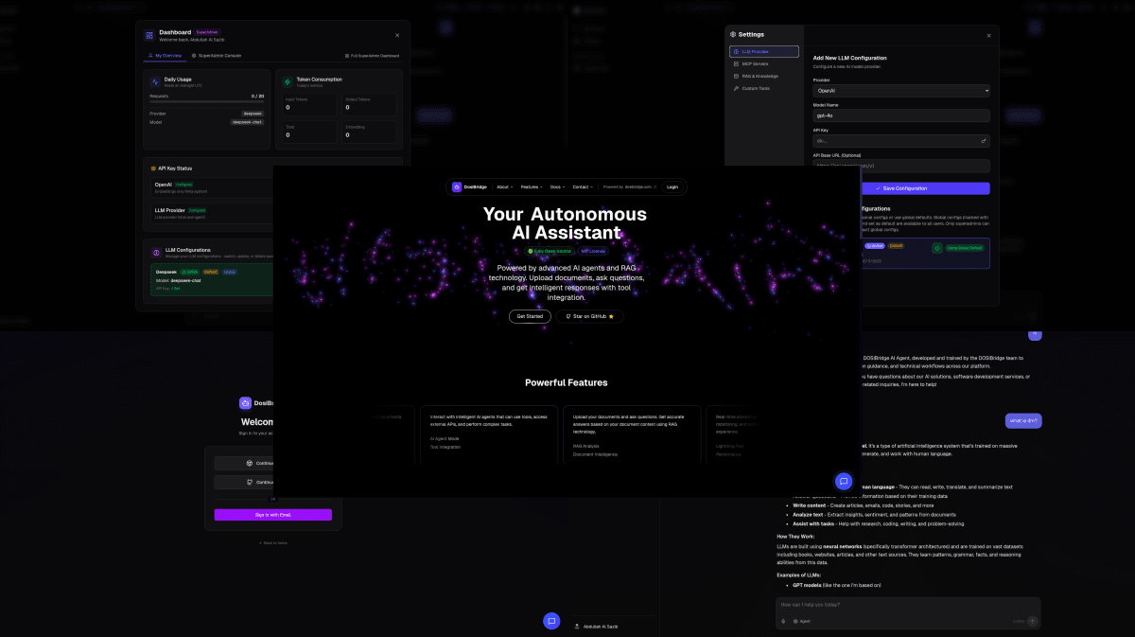Select LLM Provider in the Settings sidebar
The width and height of the screenshot is (1135, 637).
point(763,51)
